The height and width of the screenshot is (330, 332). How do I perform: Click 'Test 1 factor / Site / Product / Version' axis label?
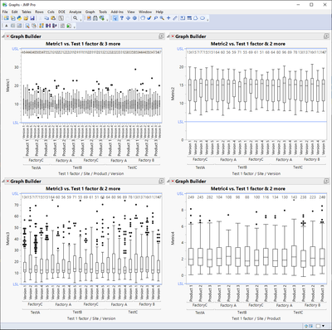(x=91, y=173)
